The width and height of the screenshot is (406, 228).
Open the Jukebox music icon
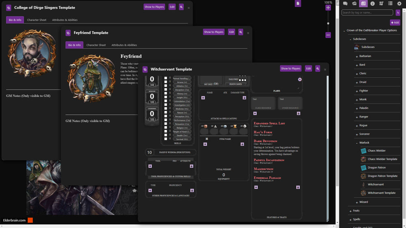pyautogui.click(x=381, y=4)
